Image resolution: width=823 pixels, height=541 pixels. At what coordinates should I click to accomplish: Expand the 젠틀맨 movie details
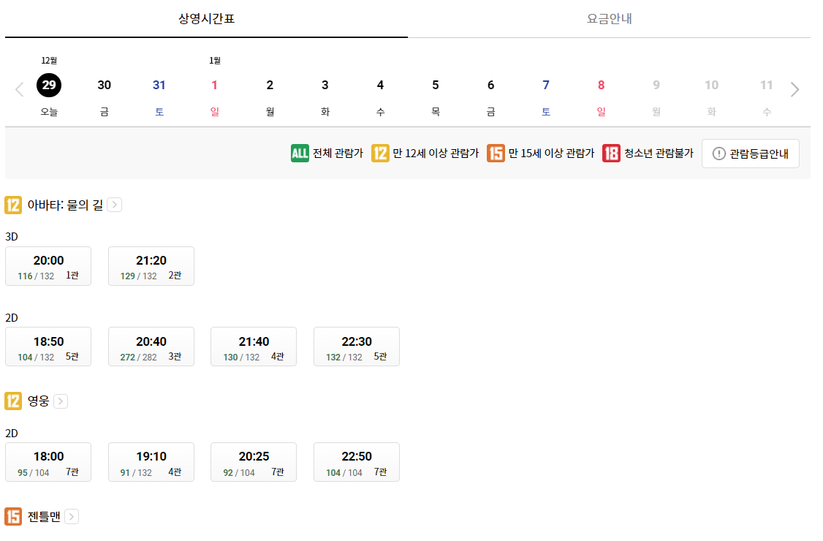coord(72,516)
